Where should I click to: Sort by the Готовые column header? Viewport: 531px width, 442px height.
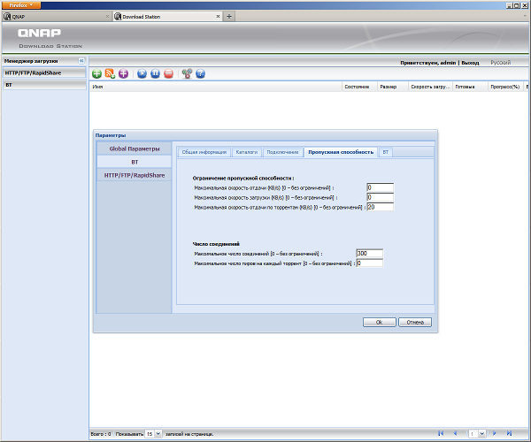(x=470, y=87)
